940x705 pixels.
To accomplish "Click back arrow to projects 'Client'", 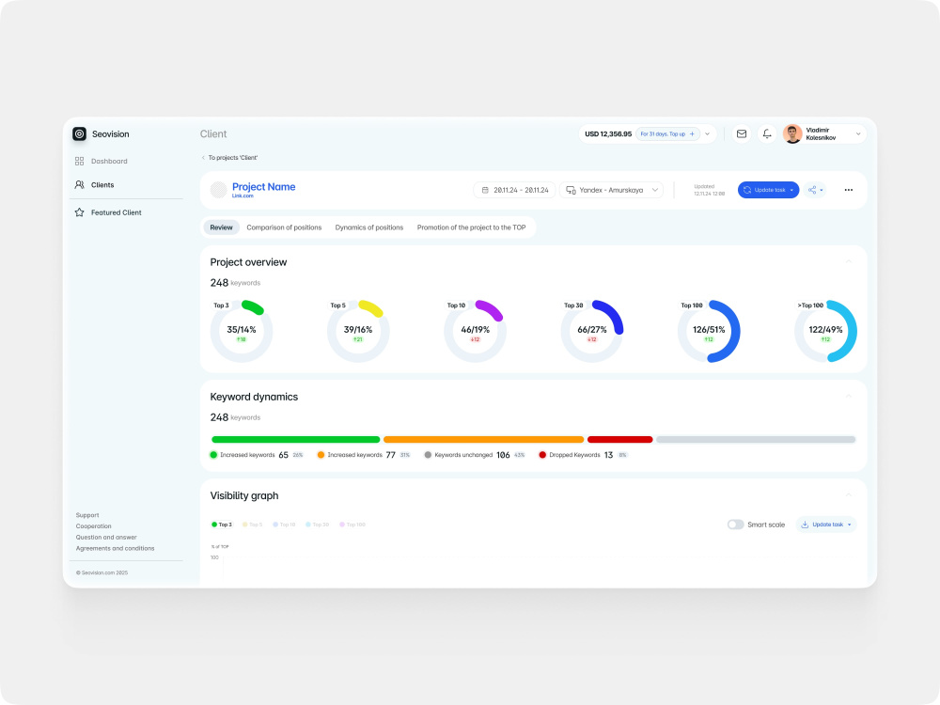I will (203, 158).
